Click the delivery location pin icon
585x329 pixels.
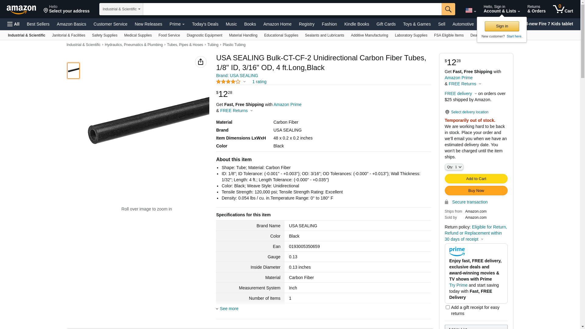point(447,112)
